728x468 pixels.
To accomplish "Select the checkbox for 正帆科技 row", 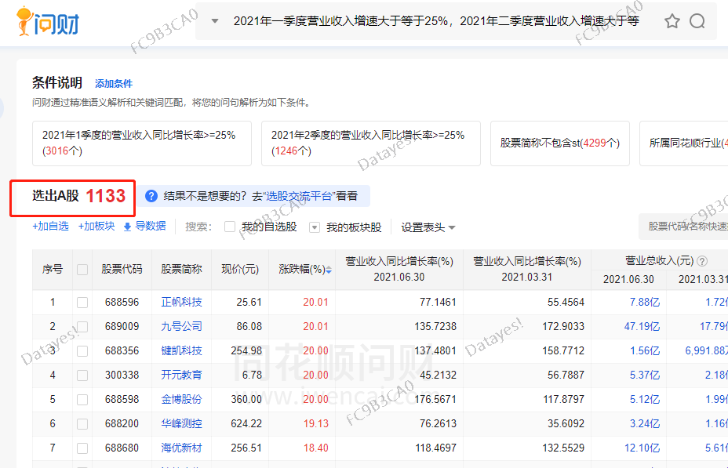I will [x=82, y=302].
